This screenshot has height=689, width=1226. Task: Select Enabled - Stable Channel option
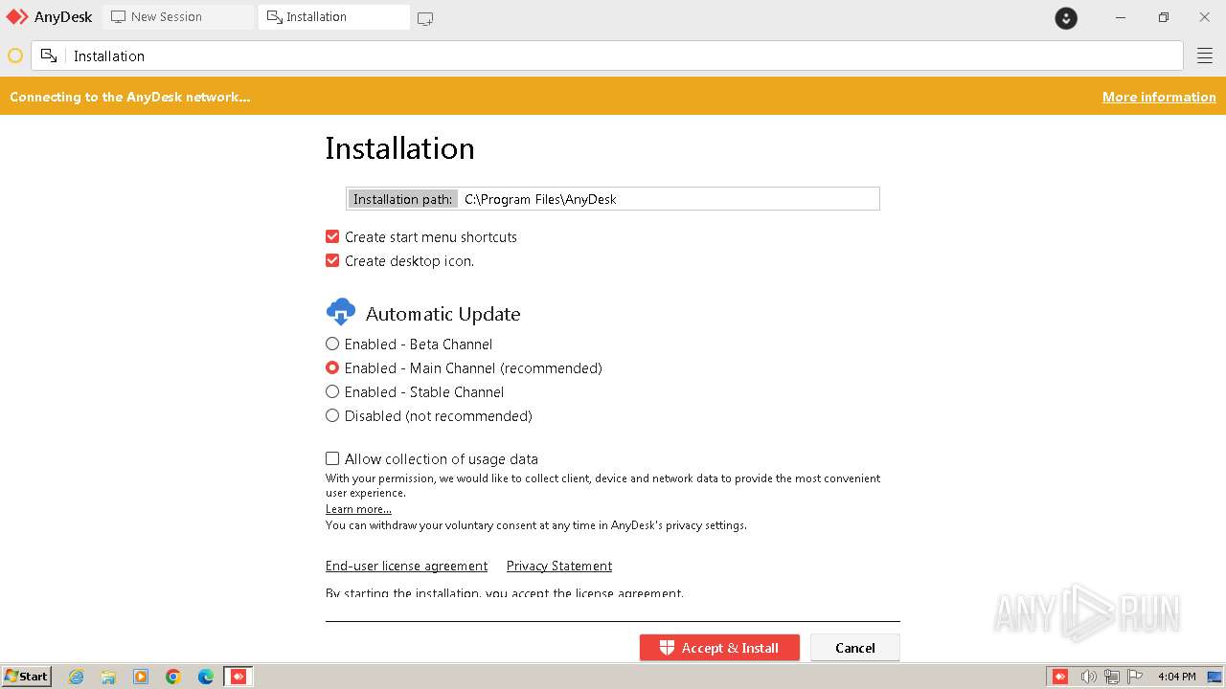coord(332,391)
